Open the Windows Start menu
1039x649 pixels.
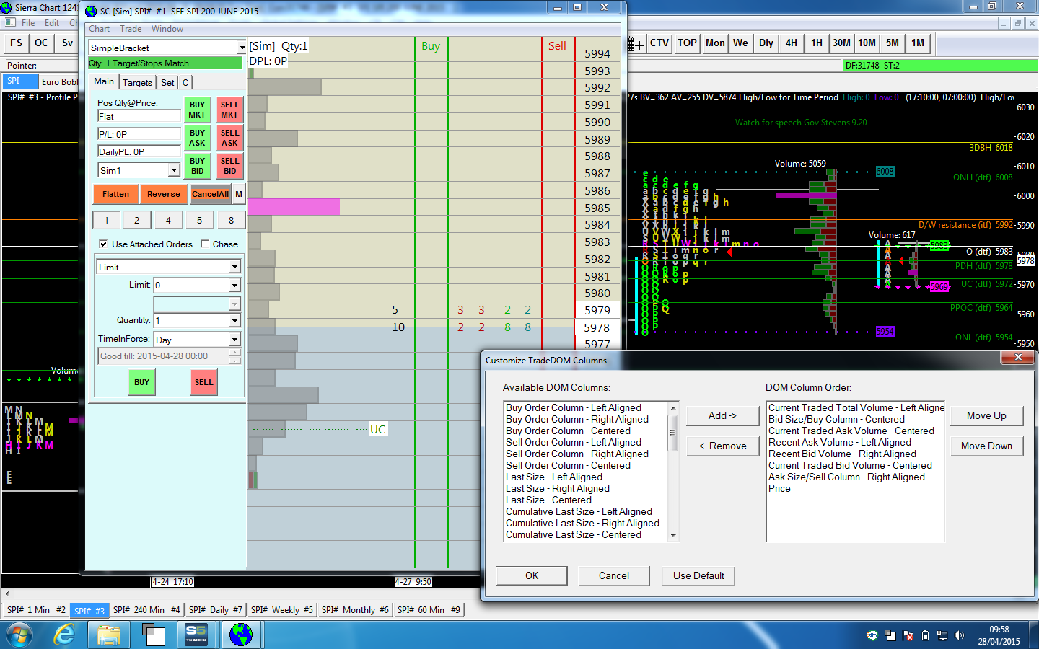click(x=19, y=635)
